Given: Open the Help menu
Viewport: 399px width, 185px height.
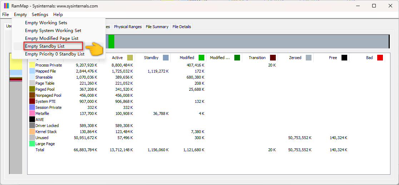Looking at the screenshot, I should click(x=58, y=15).
